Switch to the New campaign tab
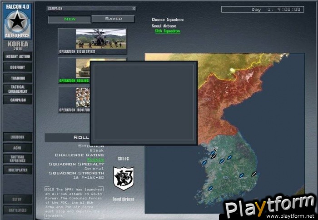This screenshot has height=220, width=318. 70,19
